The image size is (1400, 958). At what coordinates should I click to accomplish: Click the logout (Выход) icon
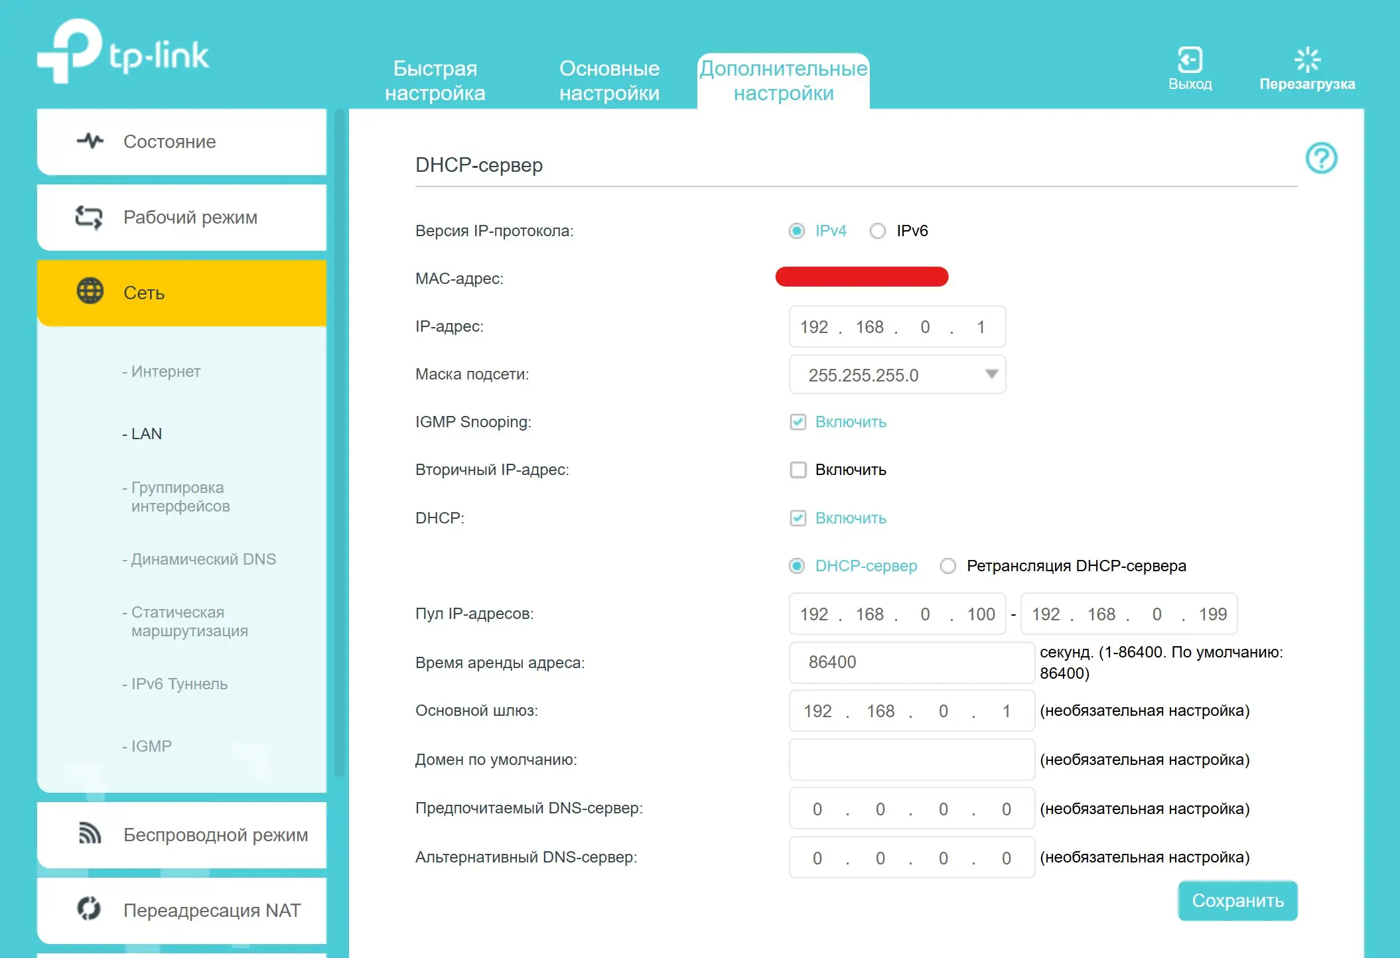[x=1190, y=60]
